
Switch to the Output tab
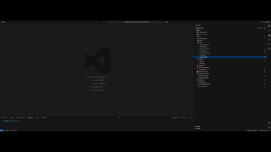pyautogui.click(x=12, y=118)
